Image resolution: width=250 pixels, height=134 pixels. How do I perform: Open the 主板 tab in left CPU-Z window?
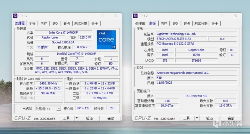point(32,24)
